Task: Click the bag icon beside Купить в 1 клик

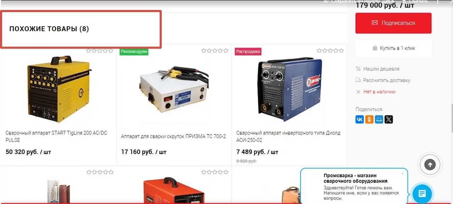Action: pyautogui.click(x=375, y=48)
